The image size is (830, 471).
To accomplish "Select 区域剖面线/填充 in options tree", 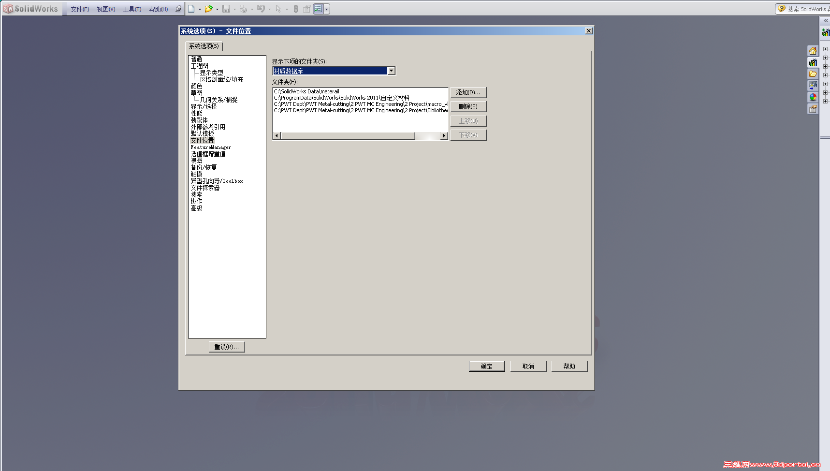I will [221, 79].
